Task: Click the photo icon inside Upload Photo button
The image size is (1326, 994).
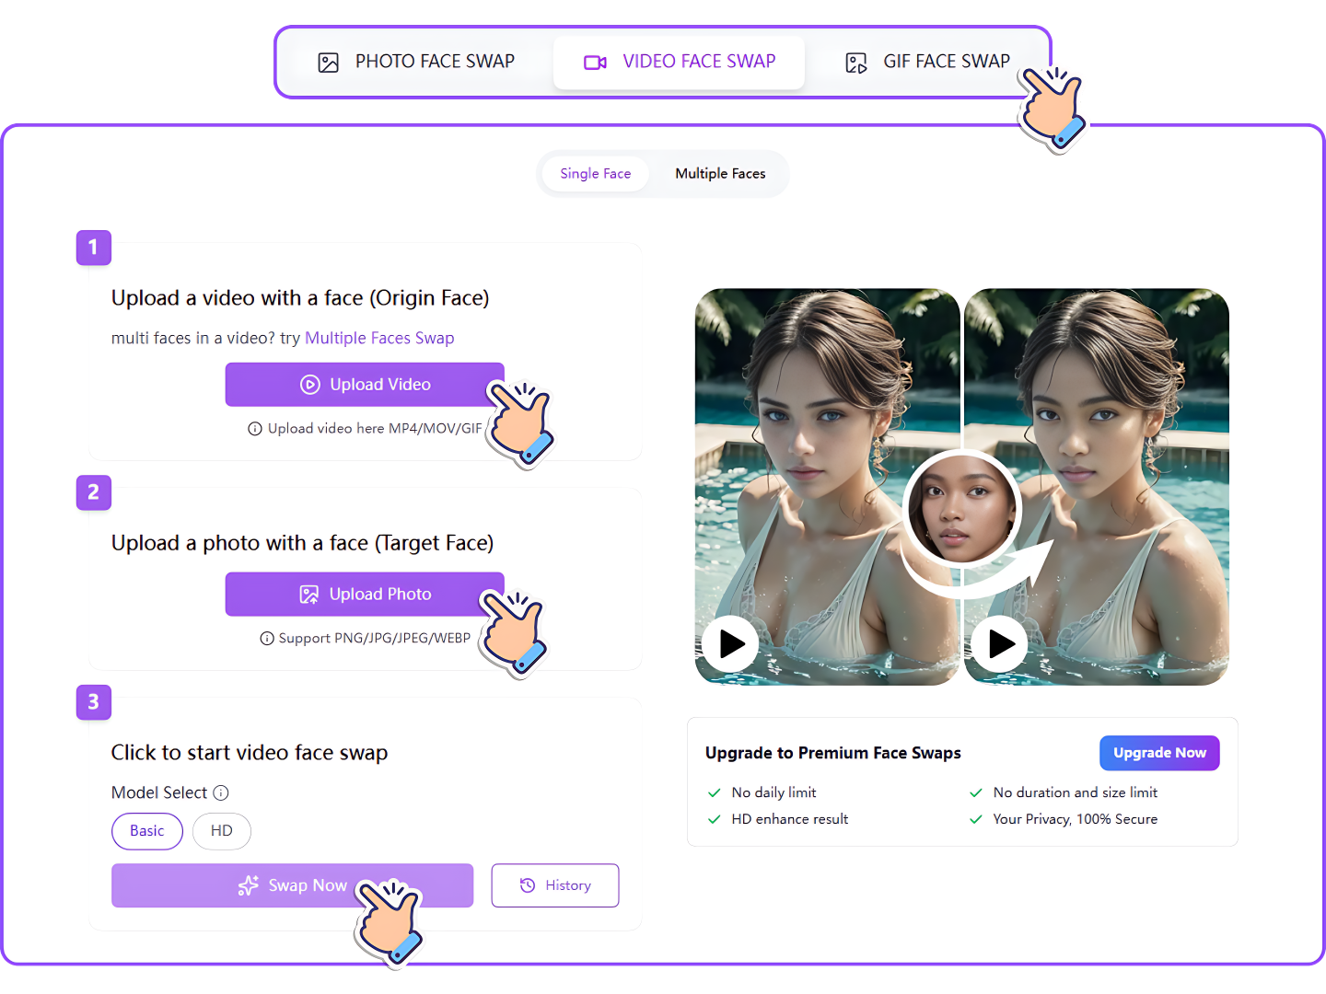Action: [308, 594]
